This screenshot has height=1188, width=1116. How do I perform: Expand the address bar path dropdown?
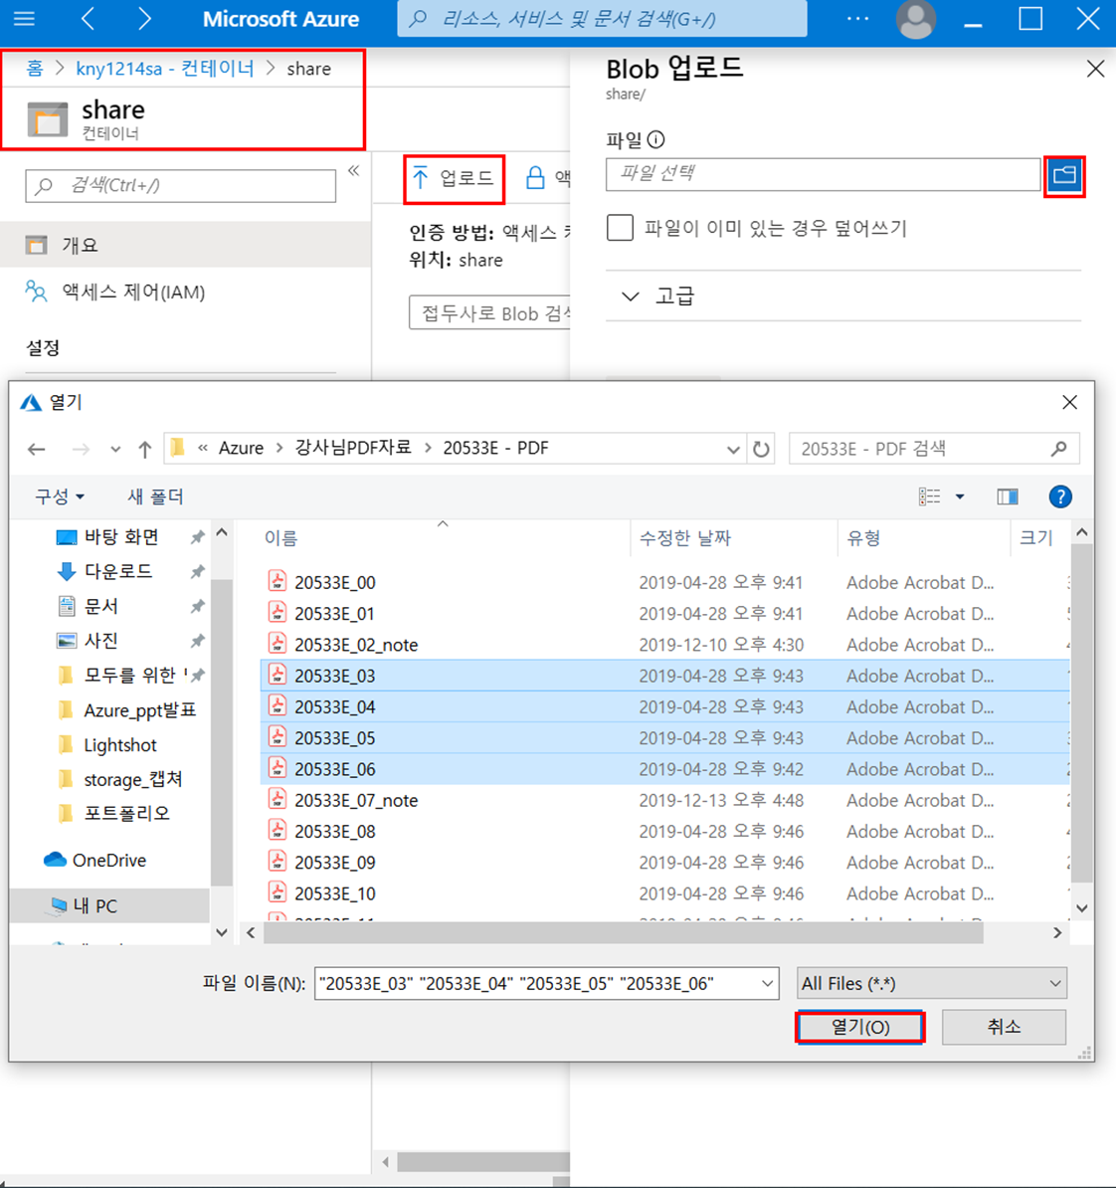coord(733,449)
